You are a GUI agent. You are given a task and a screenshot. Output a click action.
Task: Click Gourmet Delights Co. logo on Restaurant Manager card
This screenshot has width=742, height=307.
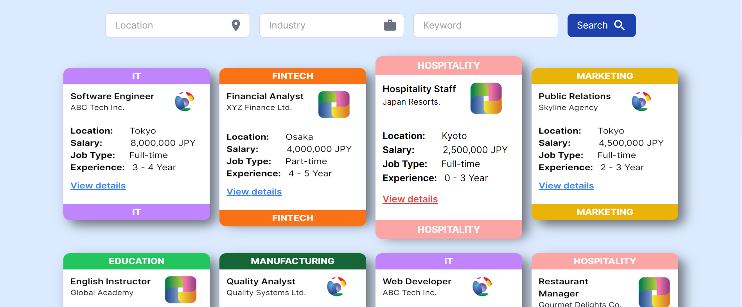tap(654, 291)
